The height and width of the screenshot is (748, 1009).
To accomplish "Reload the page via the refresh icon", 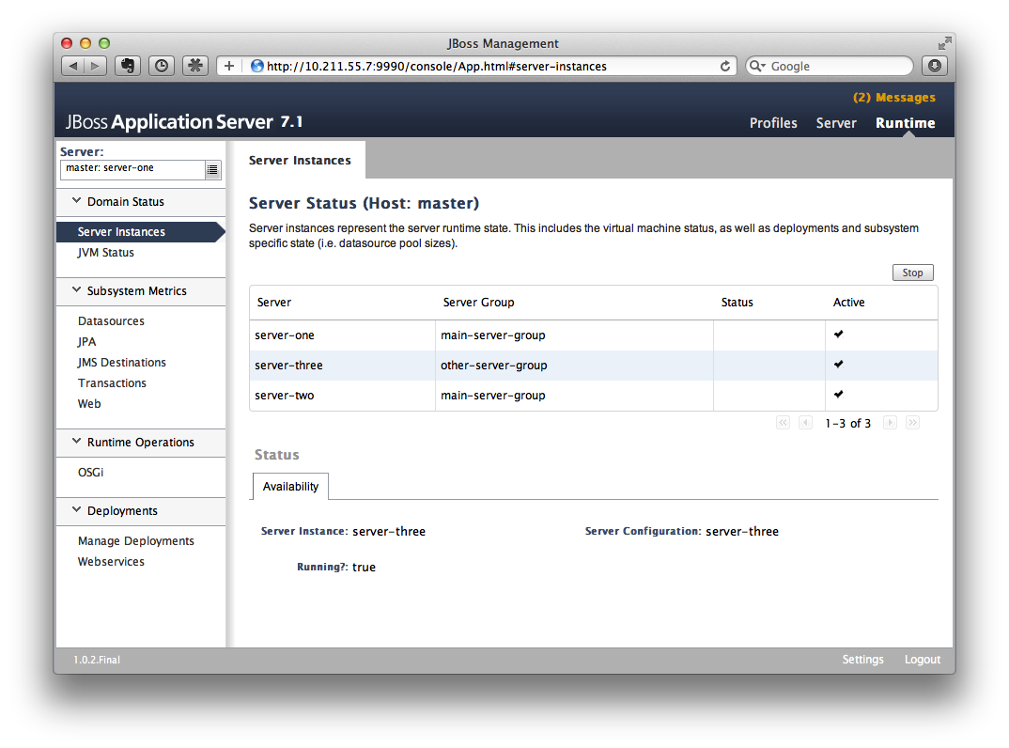I will pyautogui.click(x=724, y=66).
